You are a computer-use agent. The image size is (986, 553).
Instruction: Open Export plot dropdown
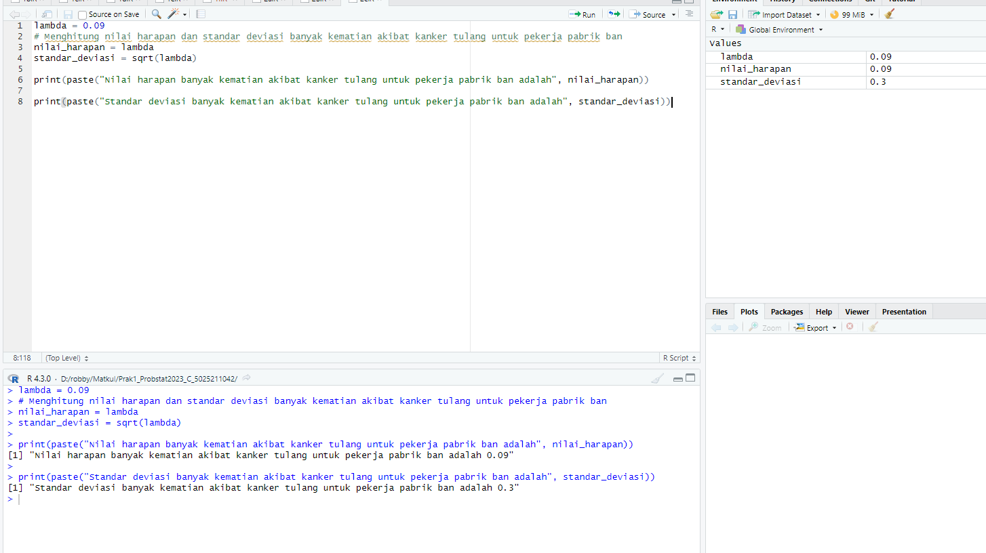tap(816, 327)
